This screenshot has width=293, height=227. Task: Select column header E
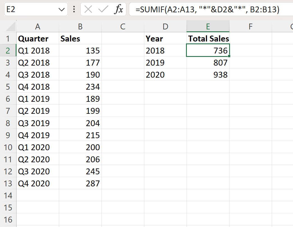pyautogui.click(x=208, y=27)
